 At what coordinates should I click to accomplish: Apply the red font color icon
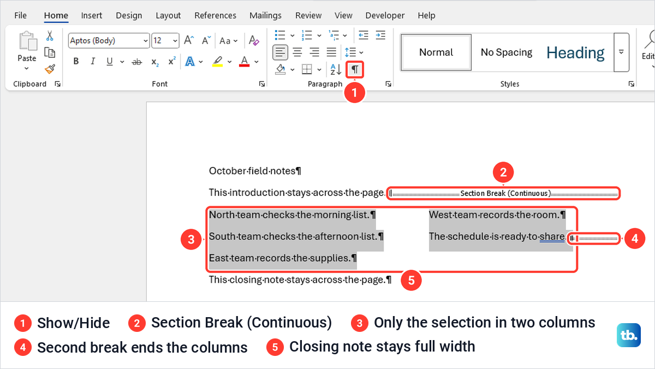coord(244,61)
